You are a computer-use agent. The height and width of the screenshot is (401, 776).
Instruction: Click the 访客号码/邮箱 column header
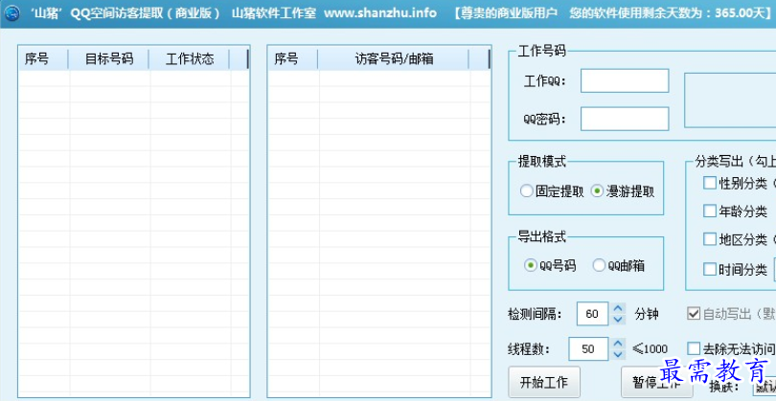click(x=394, y=59)
